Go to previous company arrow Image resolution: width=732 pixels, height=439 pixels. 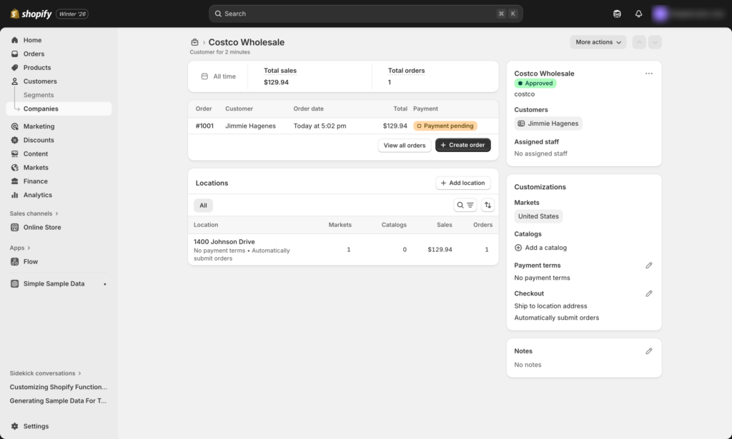638,42
